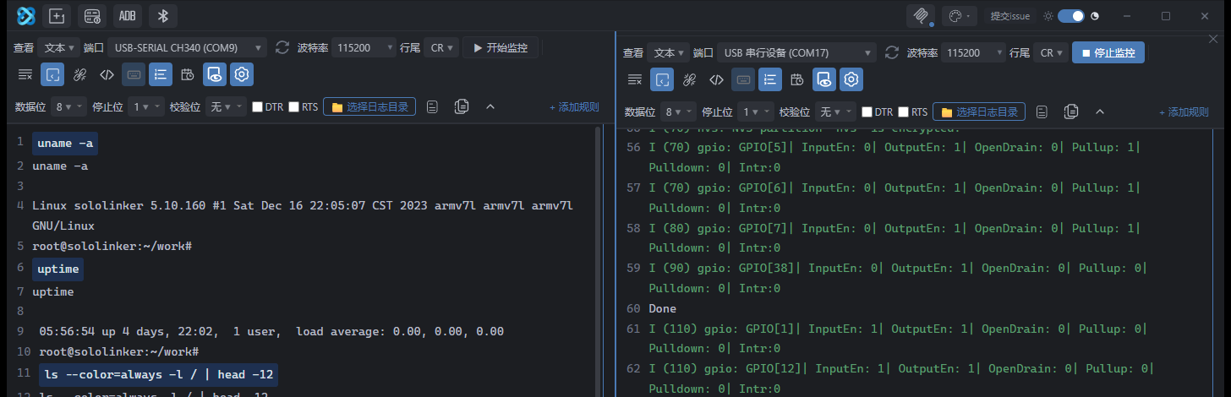Click the highlighted 'uname -a' command on line 1
The height and width of the screenshot is (397, 1231).
tap(65, 144)
